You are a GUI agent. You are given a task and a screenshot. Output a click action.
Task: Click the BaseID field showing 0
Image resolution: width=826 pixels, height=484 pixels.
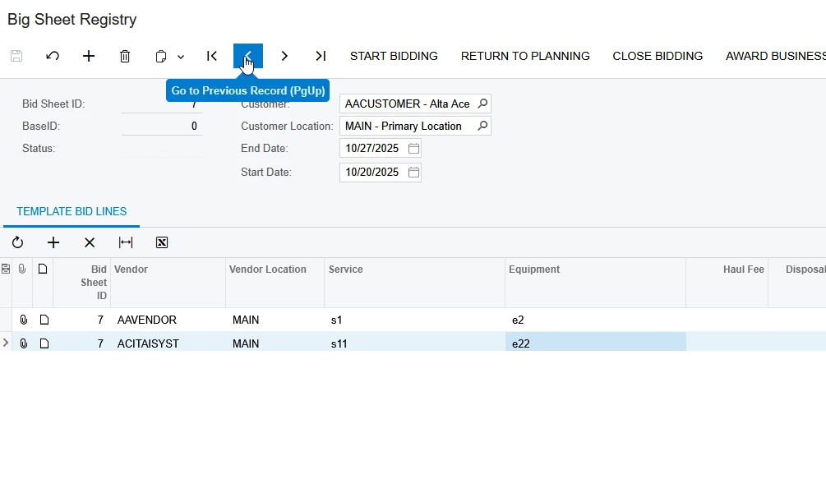point(162,126)
